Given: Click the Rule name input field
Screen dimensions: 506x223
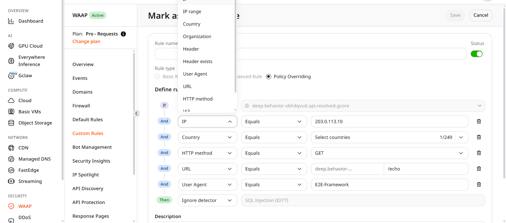Looking at the screenshot, I should (311, 54).
